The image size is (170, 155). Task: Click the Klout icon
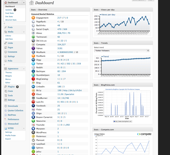click(33, 94)
